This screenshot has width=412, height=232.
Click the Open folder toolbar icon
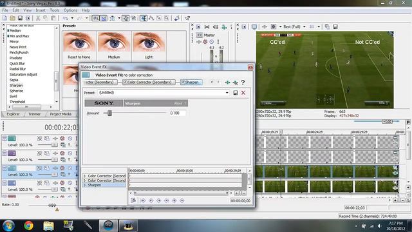click(x=12, y=18)
